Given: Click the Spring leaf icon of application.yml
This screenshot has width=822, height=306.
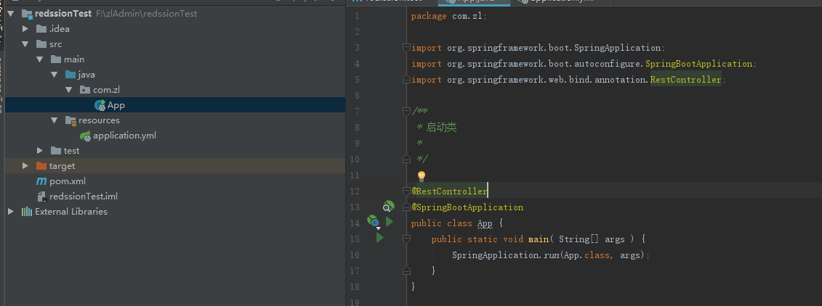Looking at the screenshot, I should pos(85,136).
